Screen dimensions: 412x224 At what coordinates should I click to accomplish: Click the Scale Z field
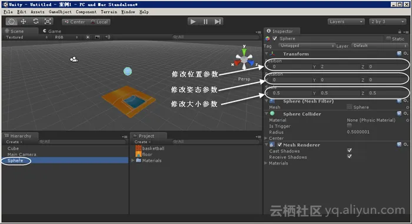387,93
